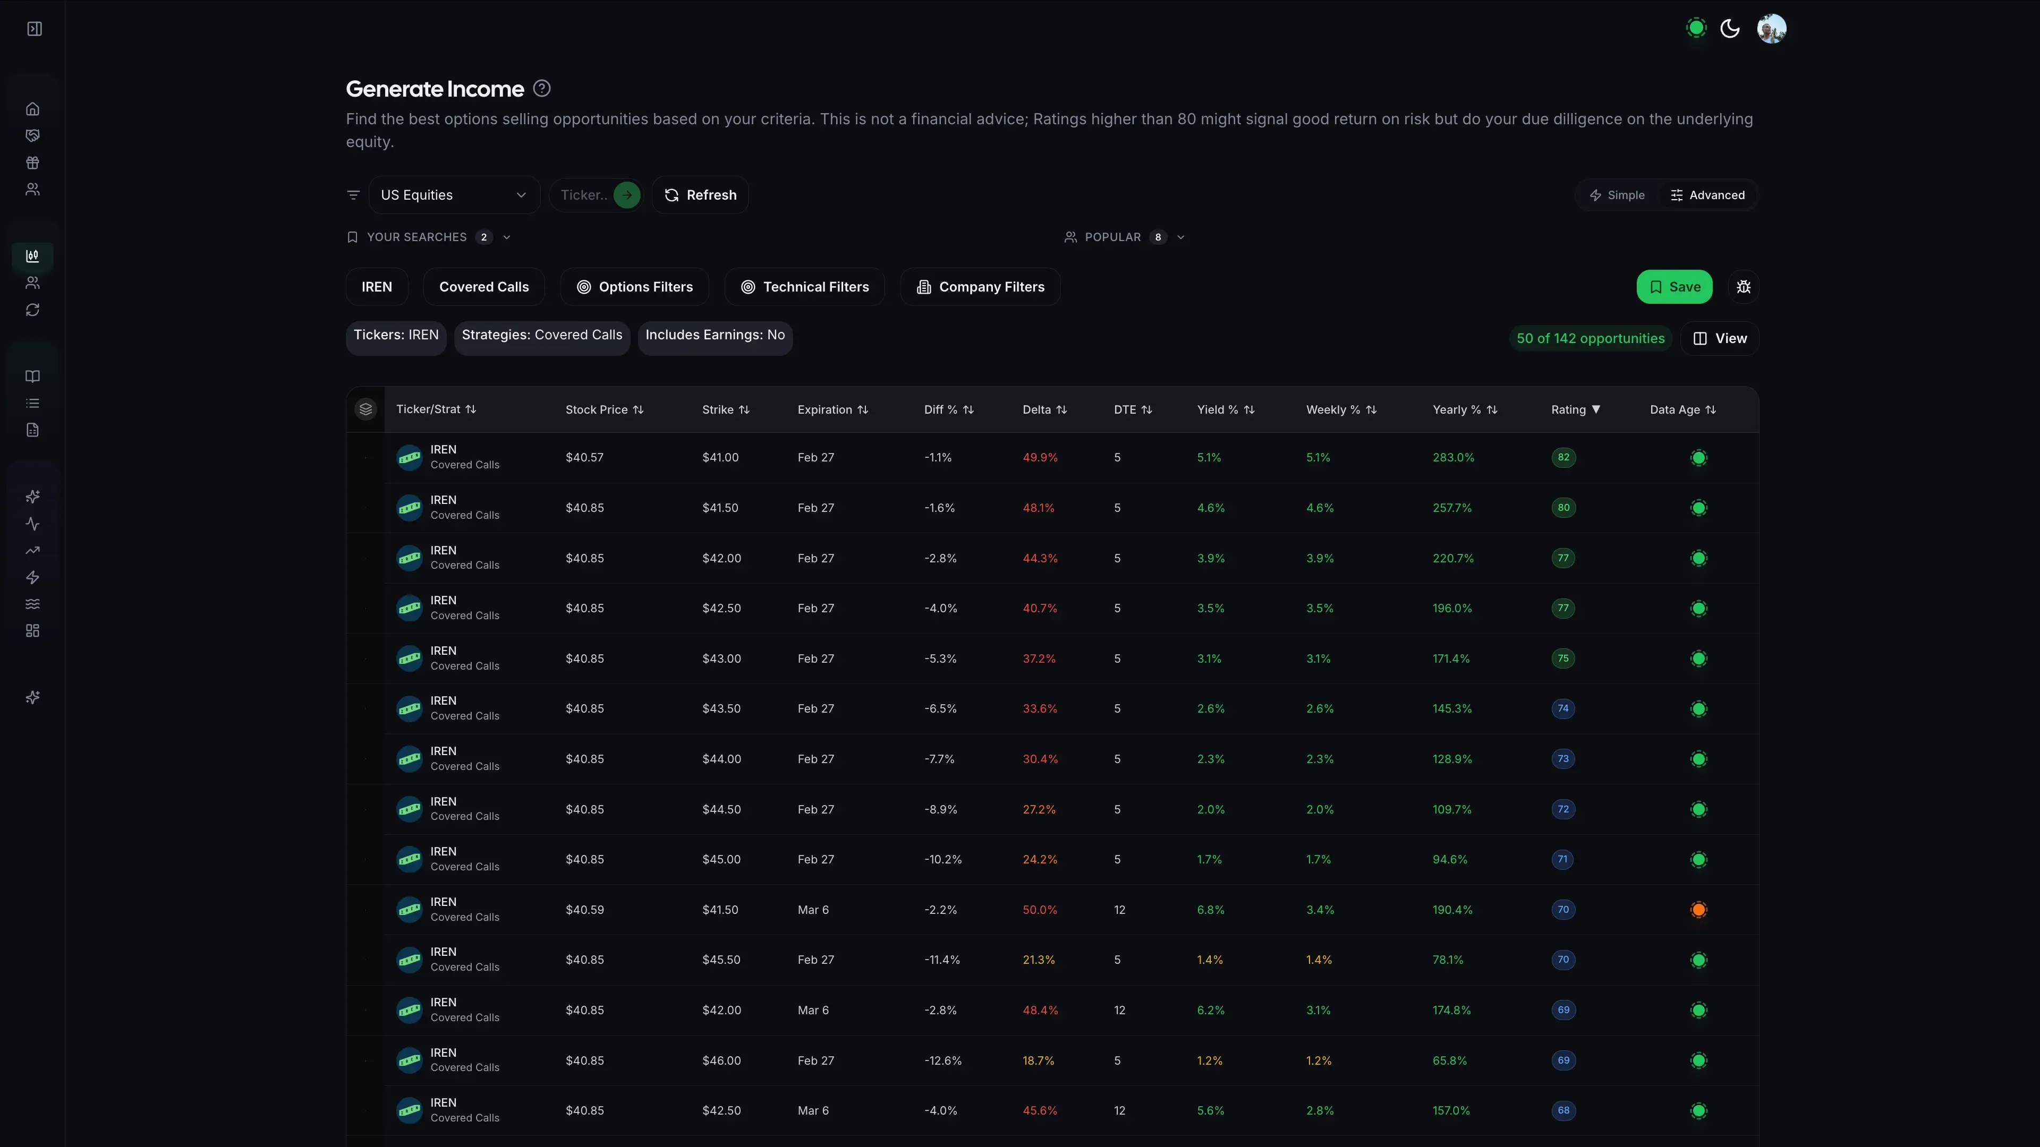Click the Ticker input field
Screen dimensions: 2040x1147
[x=584, y=195]
